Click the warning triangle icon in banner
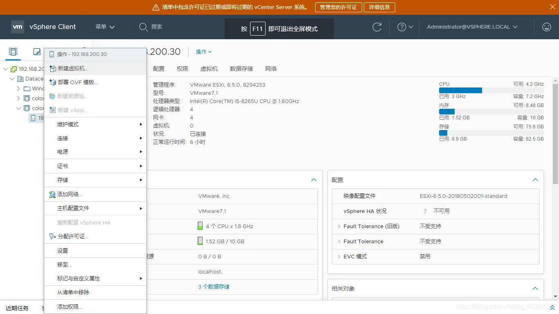The width and height of the screenshot is (559, 314). tap(156, 7)
